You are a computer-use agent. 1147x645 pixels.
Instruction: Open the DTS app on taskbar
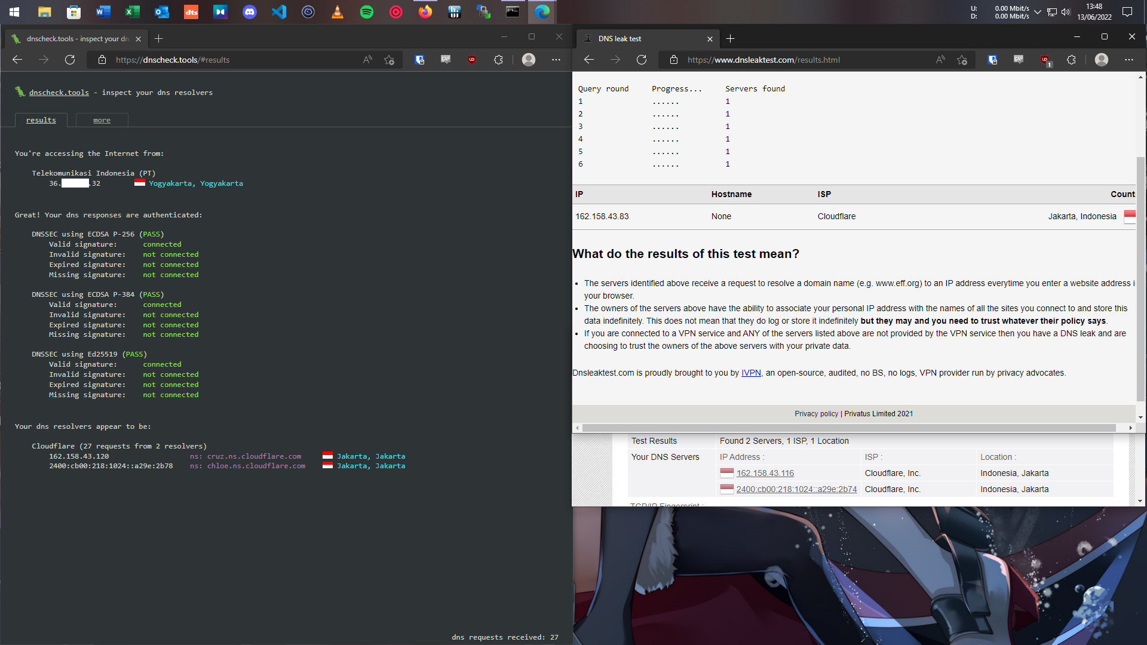tap(191, 12)
